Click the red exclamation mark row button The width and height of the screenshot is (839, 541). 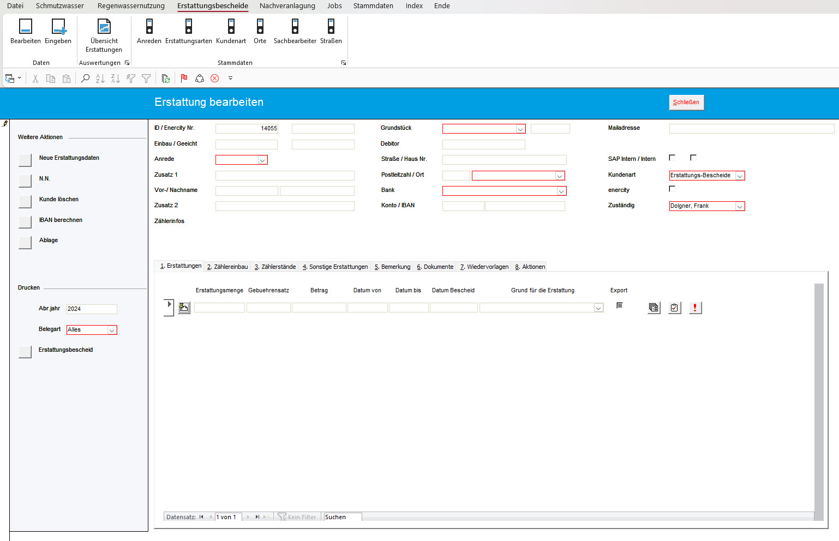[695, 308]
